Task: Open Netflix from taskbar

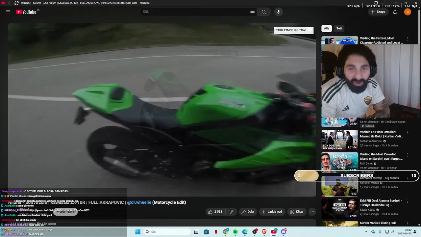Action: pyautogui.click(x=216, y=232)
